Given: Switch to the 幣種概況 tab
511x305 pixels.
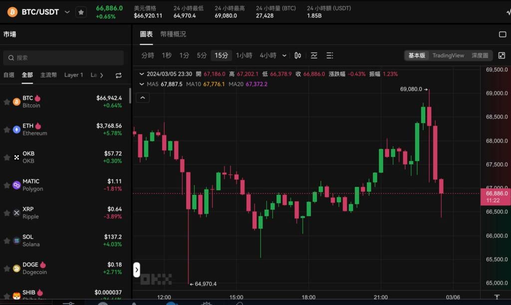Looking at the screenshot, I should click(173, 34).
